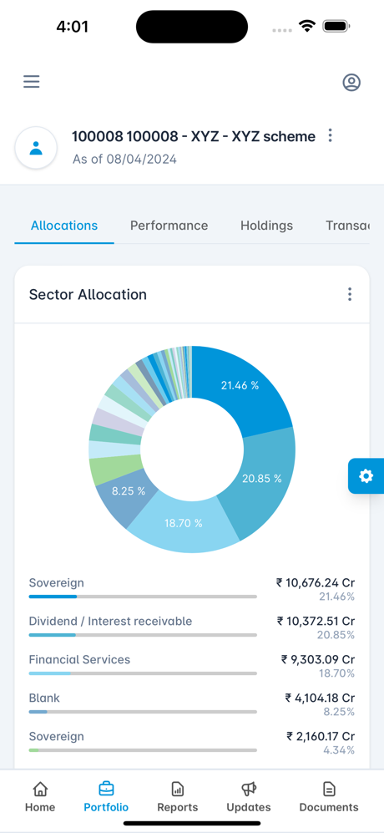Select the 8.25 % donut slice
Screen dimensions: 384x833
tap(128, 491)
